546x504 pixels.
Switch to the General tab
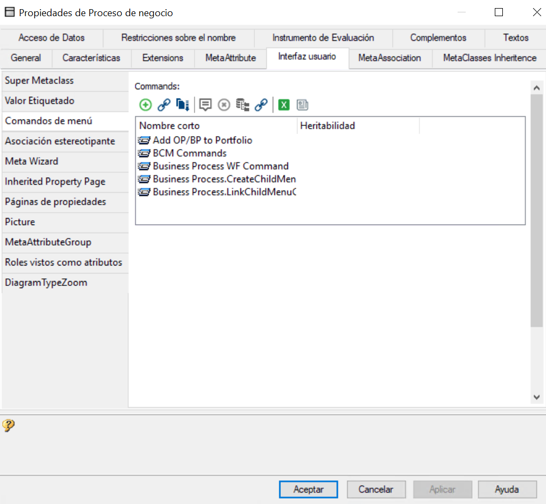(x=26, y=58)
